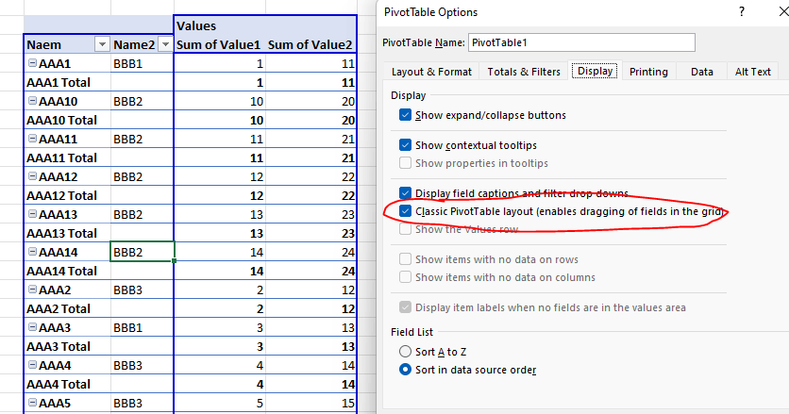Viewport: 789px width, 414px height.
Task: Collapse the AAA5 row group
Action: pyautogui.click(x=32, y=403)
